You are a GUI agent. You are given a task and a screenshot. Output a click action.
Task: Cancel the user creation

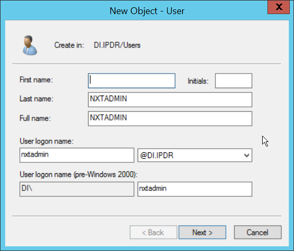[258, 232]
